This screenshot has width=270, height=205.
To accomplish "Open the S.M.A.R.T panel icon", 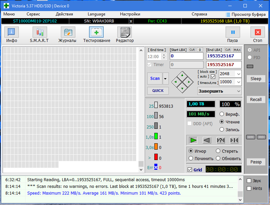I will (40, 32).
